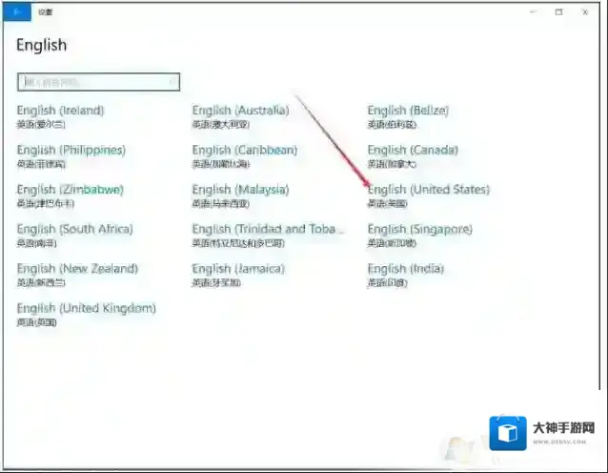The height and width of the screenshot is (473, 608).
Task: Select English (Ireland) language
Action: 60,111
